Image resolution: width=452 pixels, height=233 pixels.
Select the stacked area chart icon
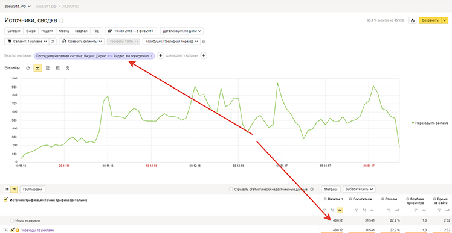[48, 68]
